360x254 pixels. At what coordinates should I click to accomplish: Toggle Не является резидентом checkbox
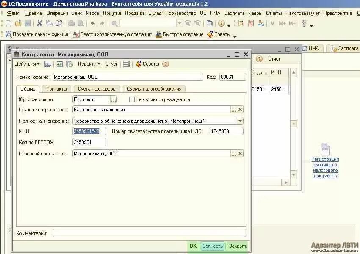[132, 99]
